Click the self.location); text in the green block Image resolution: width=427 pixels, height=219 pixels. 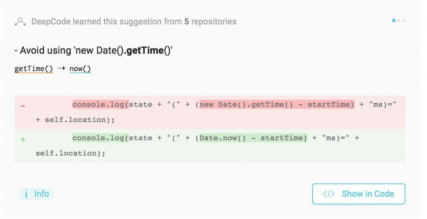(70, 153)
